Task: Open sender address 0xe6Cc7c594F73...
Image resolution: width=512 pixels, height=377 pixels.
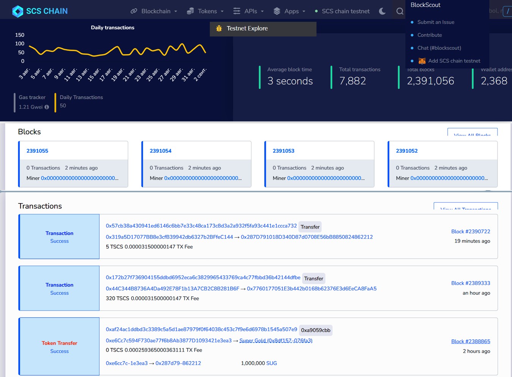Action: click(169, 341)
